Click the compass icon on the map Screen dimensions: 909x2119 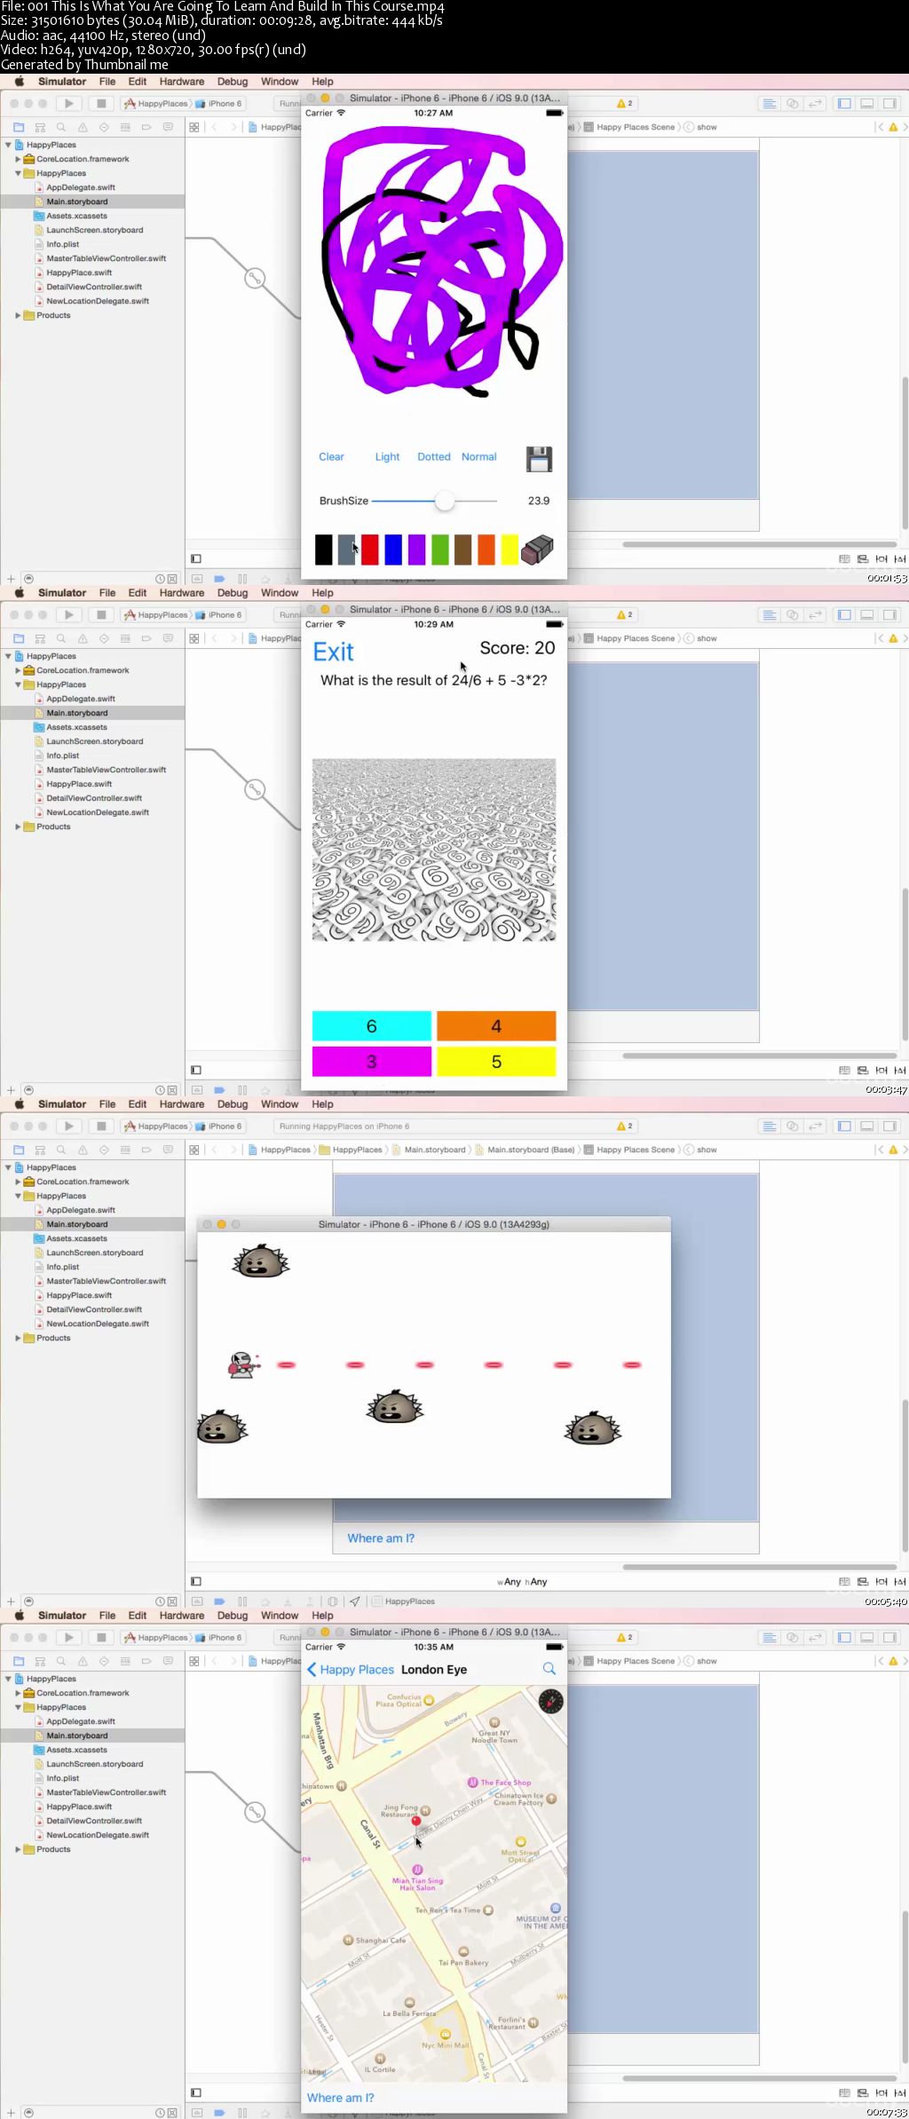[x=551, y=1702]
